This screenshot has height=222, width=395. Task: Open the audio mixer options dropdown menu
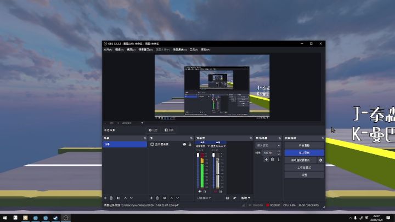pos(246,198)
